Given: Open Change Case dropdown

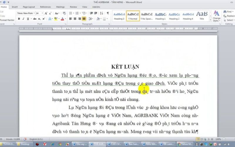Looking at the screenshot, I should [57, 13].
